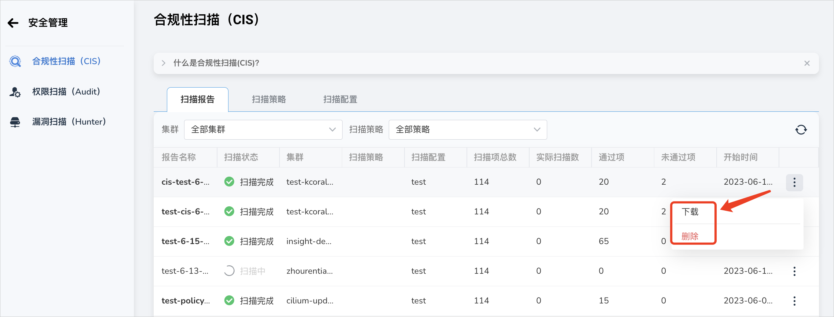Open report test-6-15-...
Screen dimensions: 834x317
coord(186,241)
